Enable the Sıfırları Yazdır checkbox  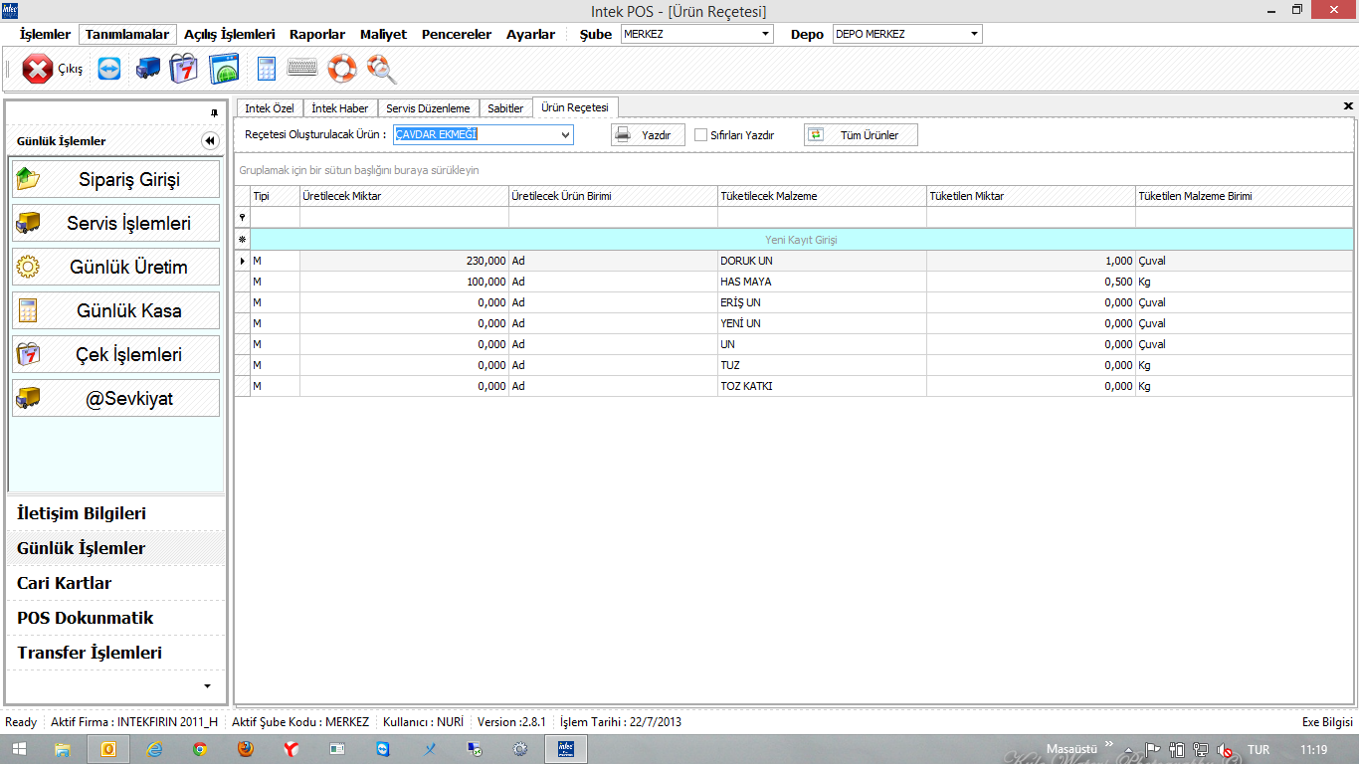coord(701,135)
